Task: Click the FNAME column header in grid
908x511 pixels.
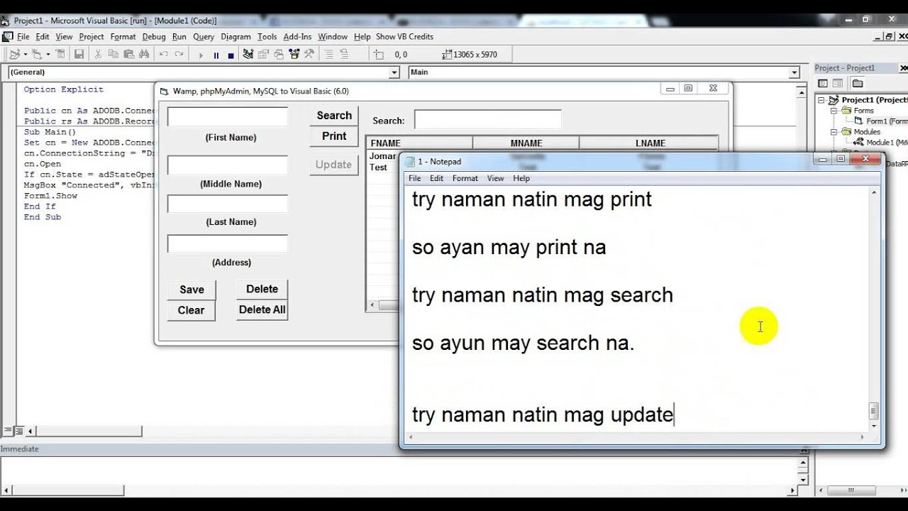Action: (x=420, y=143)
